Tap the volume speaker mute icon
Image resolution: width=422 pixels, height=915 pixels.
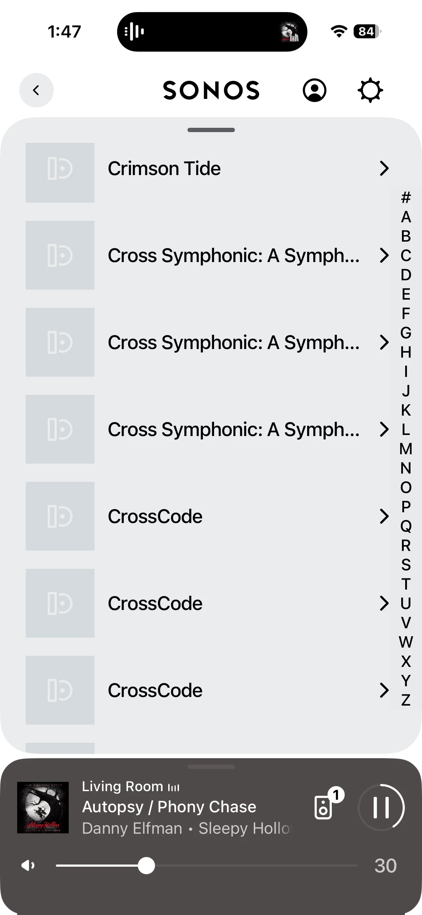tap(28, 866)
